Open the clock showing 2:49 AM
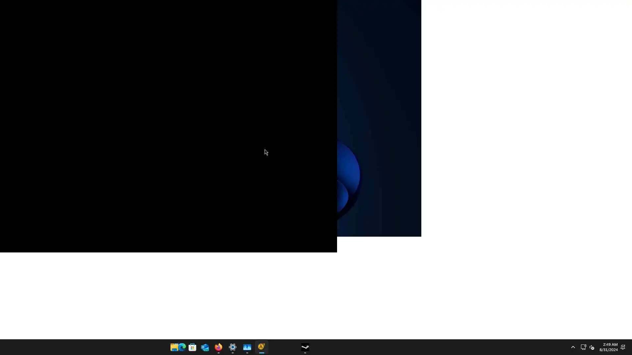 [x=610, y=344]
